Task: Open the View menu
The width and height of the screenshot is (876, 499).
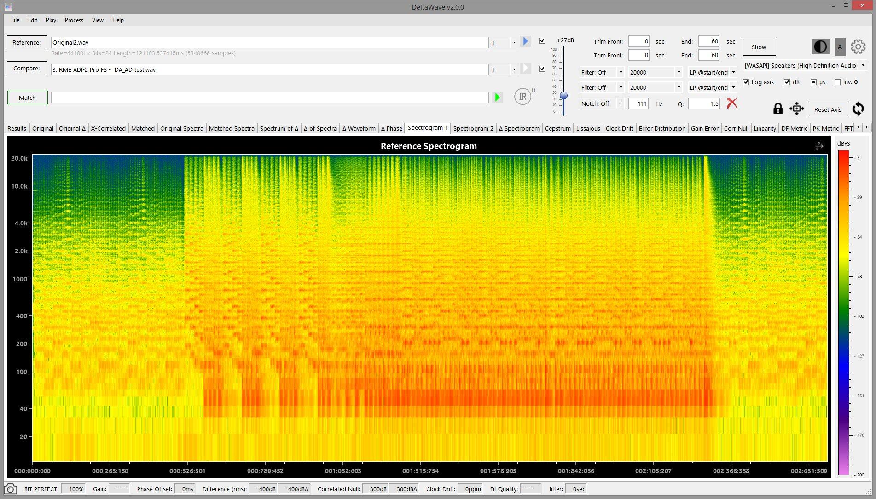Action: point(98,20)
